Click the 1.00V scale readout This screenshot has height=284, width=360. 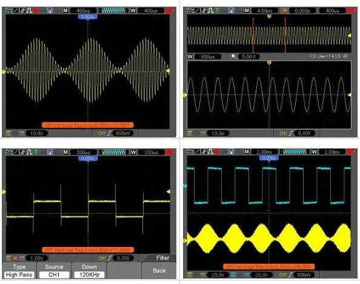(x=37, y=259)
